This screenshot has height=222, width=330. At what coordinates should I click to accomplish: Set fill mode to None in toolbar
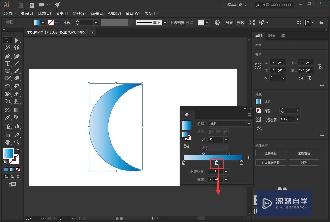[18, 170]
